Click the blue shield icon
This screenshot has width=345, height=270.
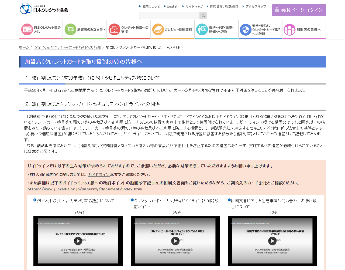coord(246,29)
